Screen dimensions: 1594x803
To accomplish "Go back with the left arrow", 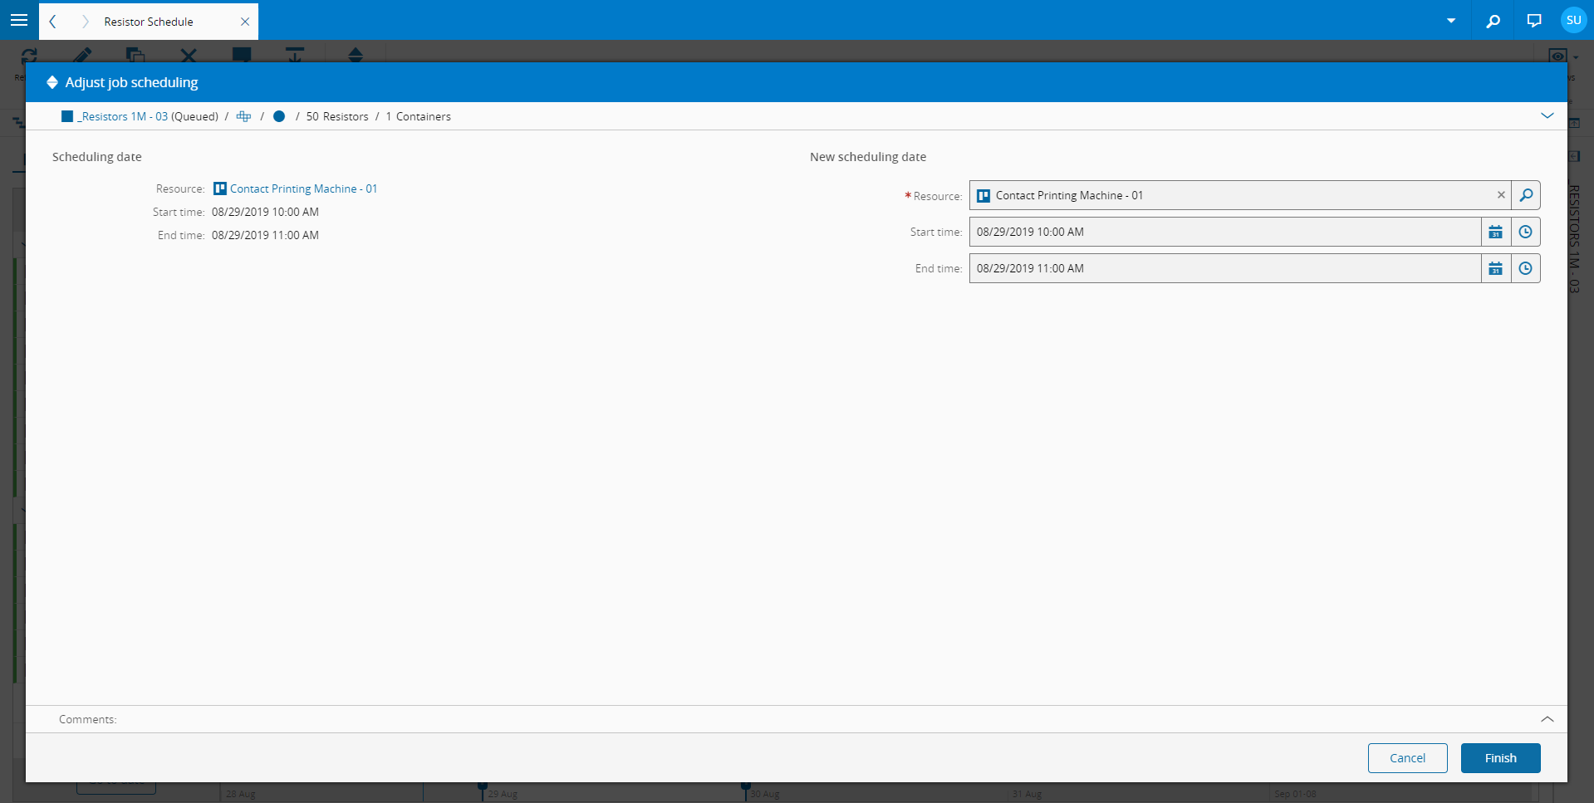I will 52,22.
